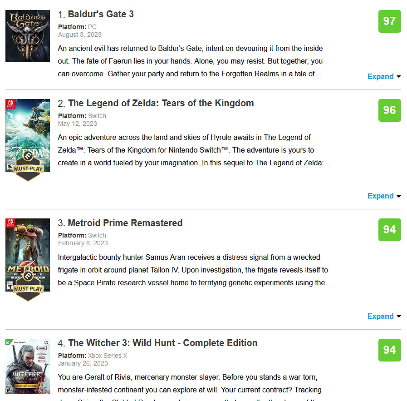Click the Must-Play badge on Zelda cover
This screenshot has height=401, width=407.
click(x=28, y=166)
